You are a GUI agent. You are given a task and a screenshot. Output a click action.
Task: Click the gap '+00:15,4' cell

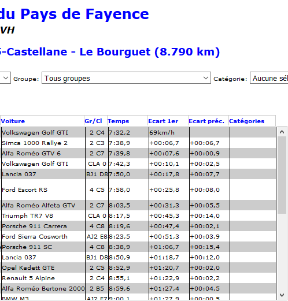pos(209,247)
